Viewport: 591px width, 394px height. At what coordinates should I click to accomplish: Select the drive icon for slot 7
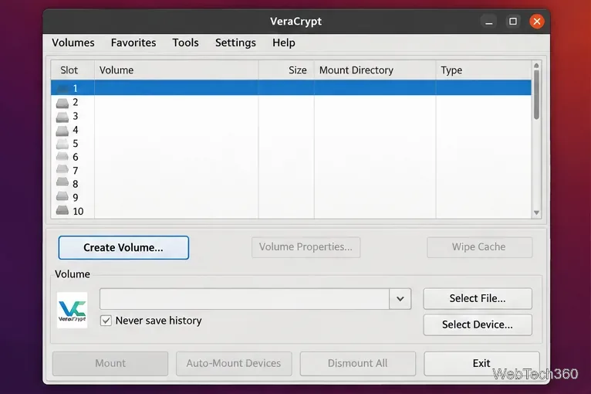click(62, 169)
